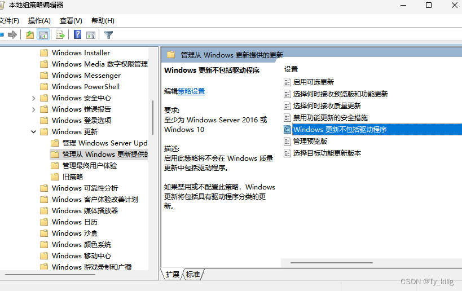Select 禁用功能更新的安全措施 setting
Screen dimensions: 462x291
coord(331,117)
